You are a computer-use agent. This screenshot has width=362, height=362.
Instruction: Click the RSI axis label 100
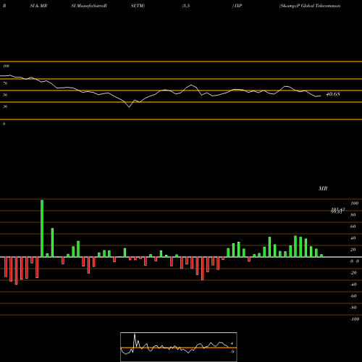click(6, 66)
